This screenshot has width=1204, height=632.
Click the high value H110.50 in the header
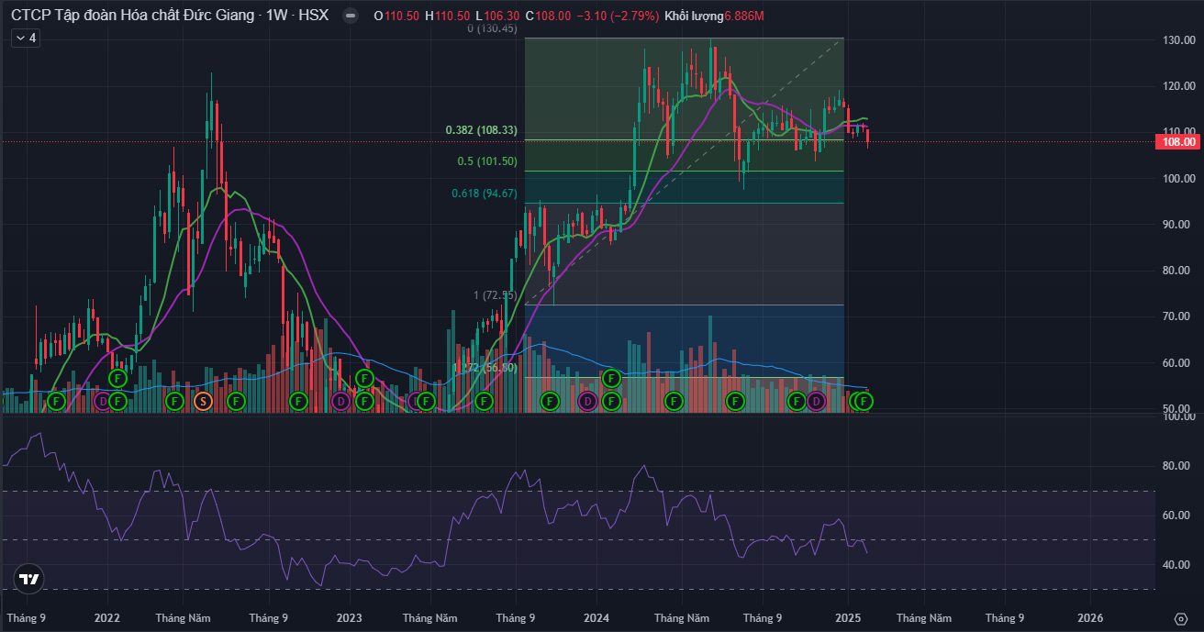point(448,16)
